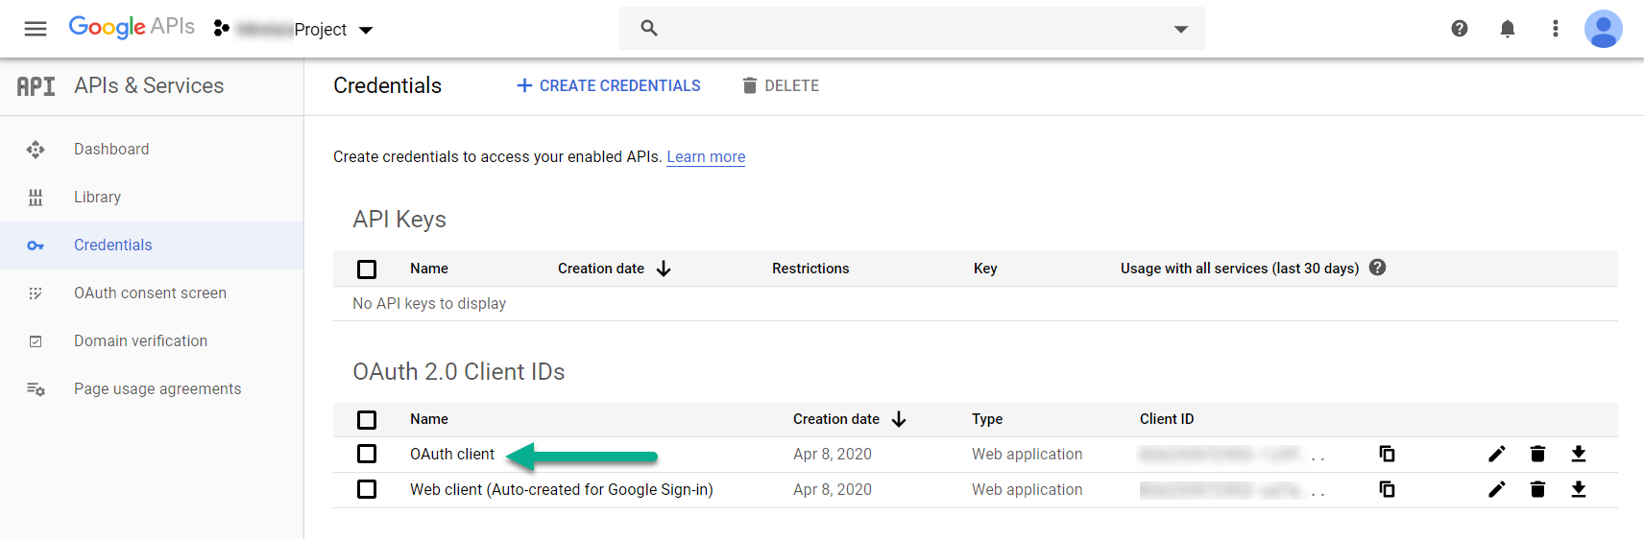
Task: Open the notifications bell icon
Action: point(1508,29)
